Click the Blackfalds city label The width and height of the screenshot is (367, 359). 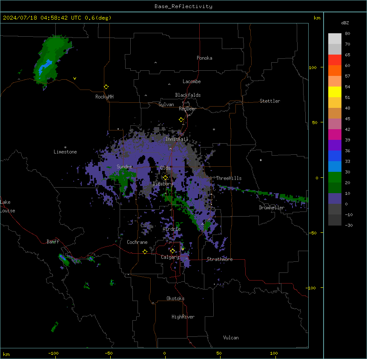pyautogui.click(x=188, y=95)
